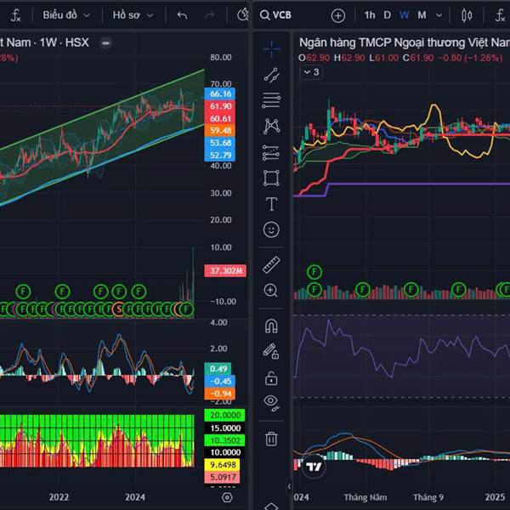510x510 pixels.
Task: Select the trend line drawing tool
Action: pyautogui.click(x=272, y=75)
